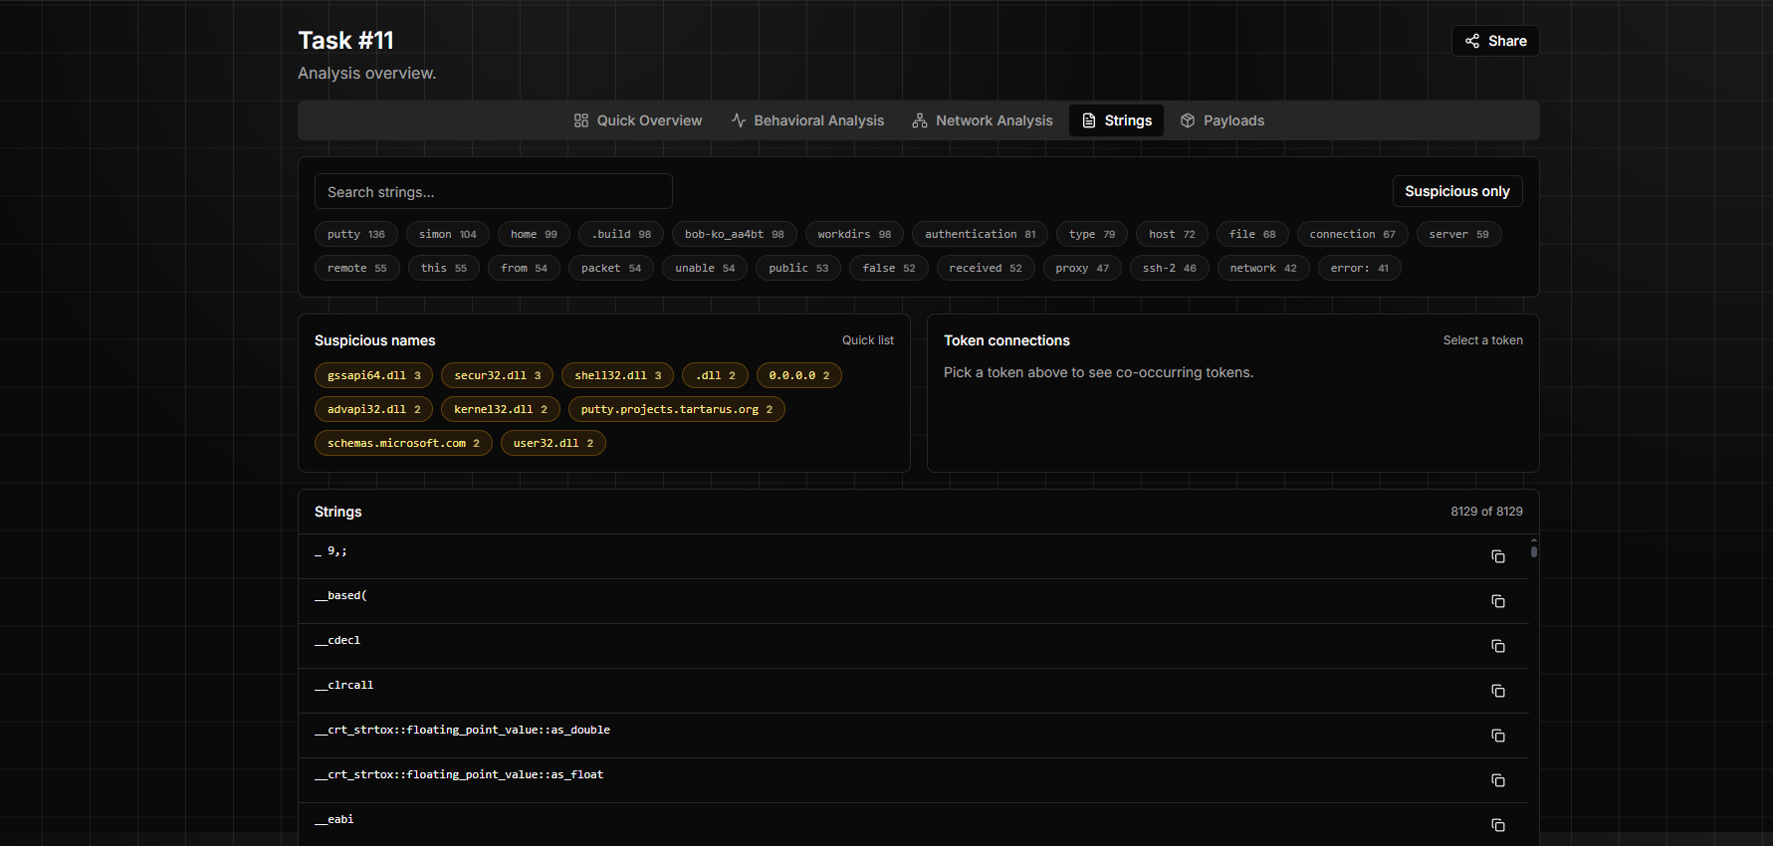Copy the as_float floating_point_value string
The image size is (1773, 846).
click(x=1497, y=780)
